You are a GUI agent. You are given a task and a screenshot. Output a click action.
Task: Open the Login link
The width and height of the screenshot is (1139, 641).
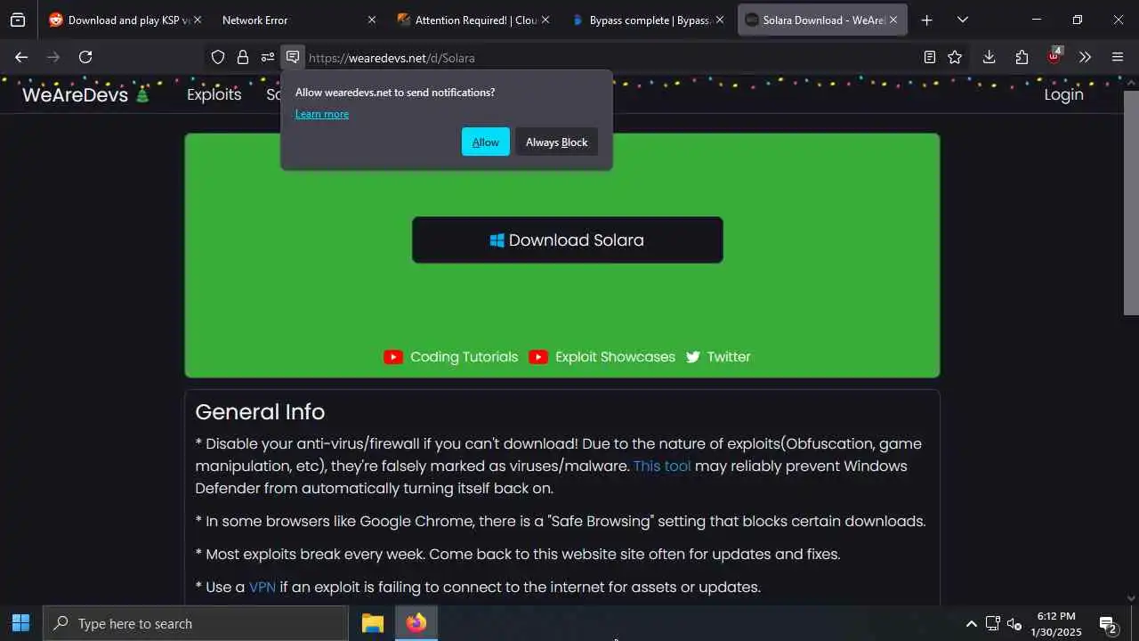(1063, 94)
